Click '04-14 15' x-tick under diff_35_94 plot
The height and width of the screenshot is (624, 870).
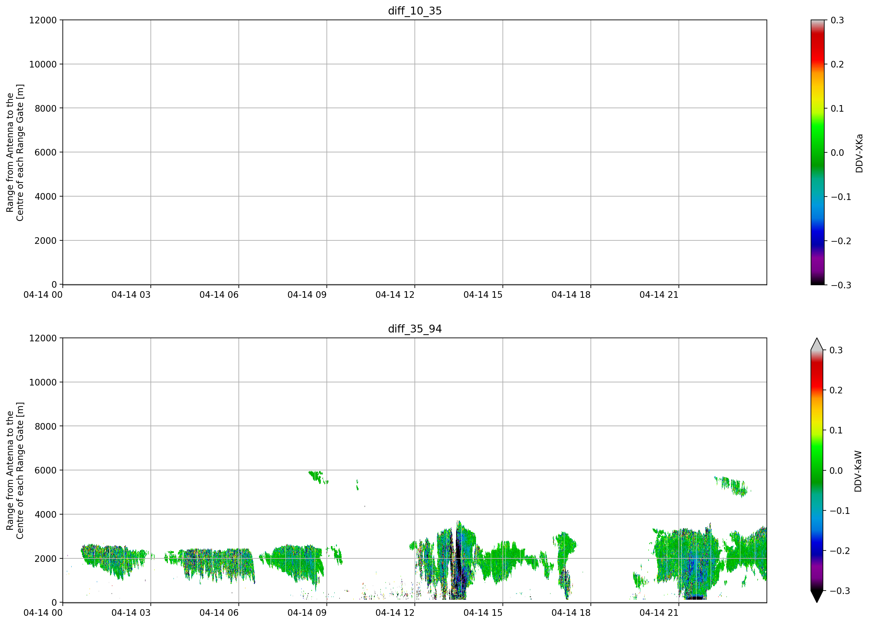[483, 613]
